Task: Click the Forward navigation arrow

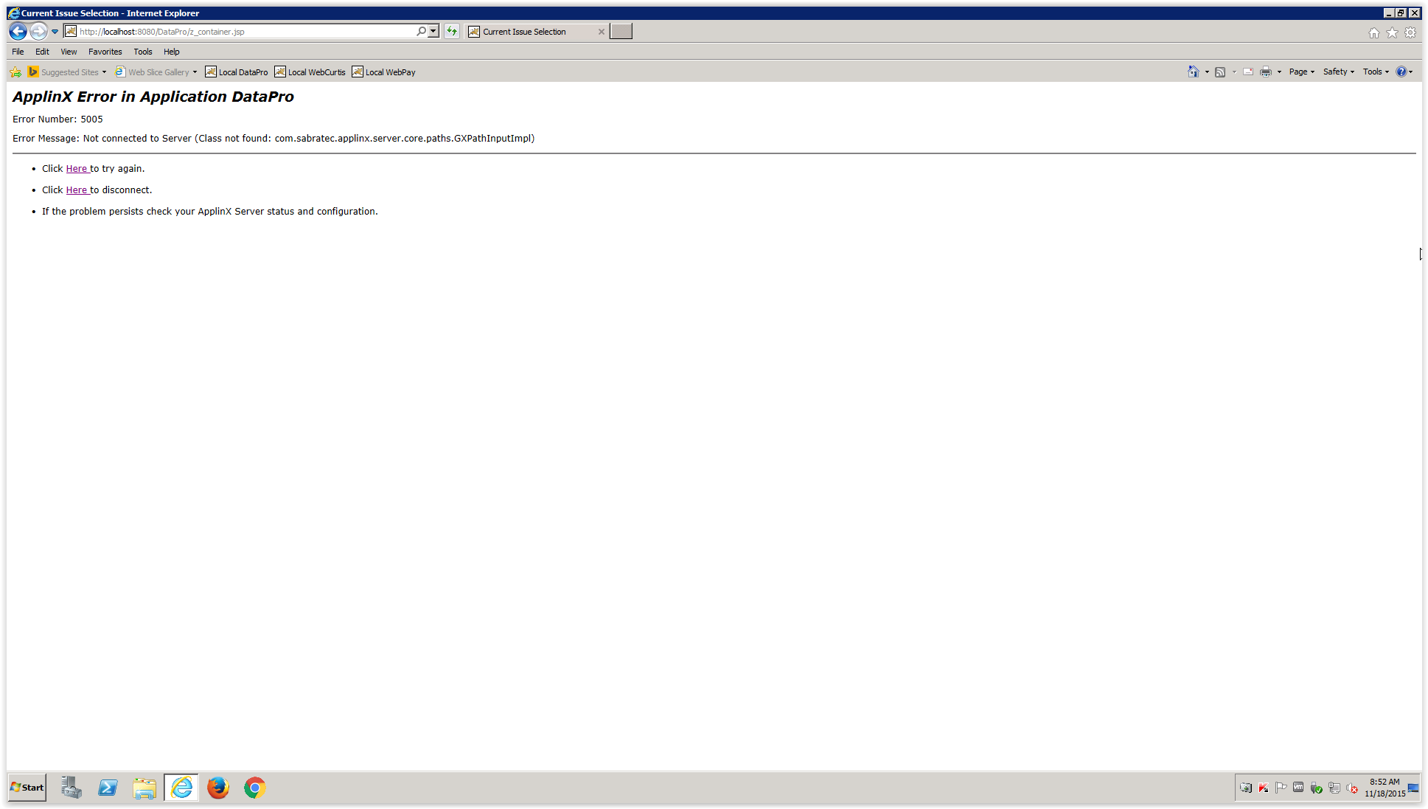Action: (38, 32)
